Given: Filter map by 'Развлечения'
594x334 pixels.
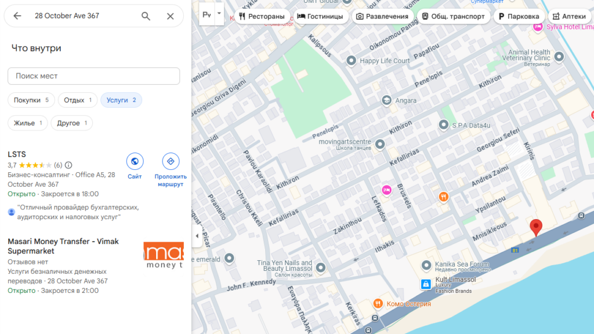Looking at the screenshot, I should [x=383, y=16].
